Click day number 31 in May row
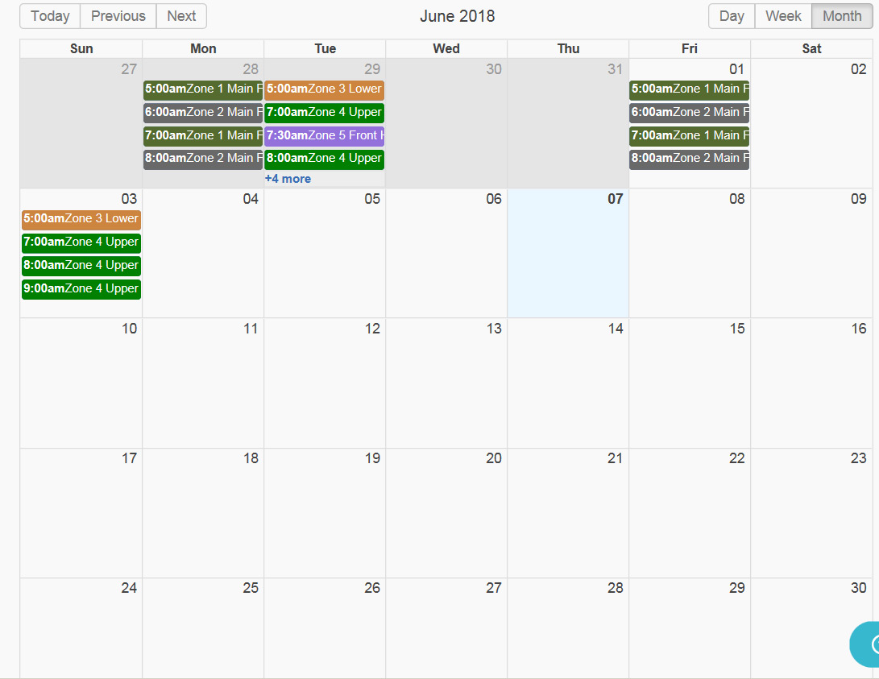Screen dimensions: 879x679 [615, 69]
